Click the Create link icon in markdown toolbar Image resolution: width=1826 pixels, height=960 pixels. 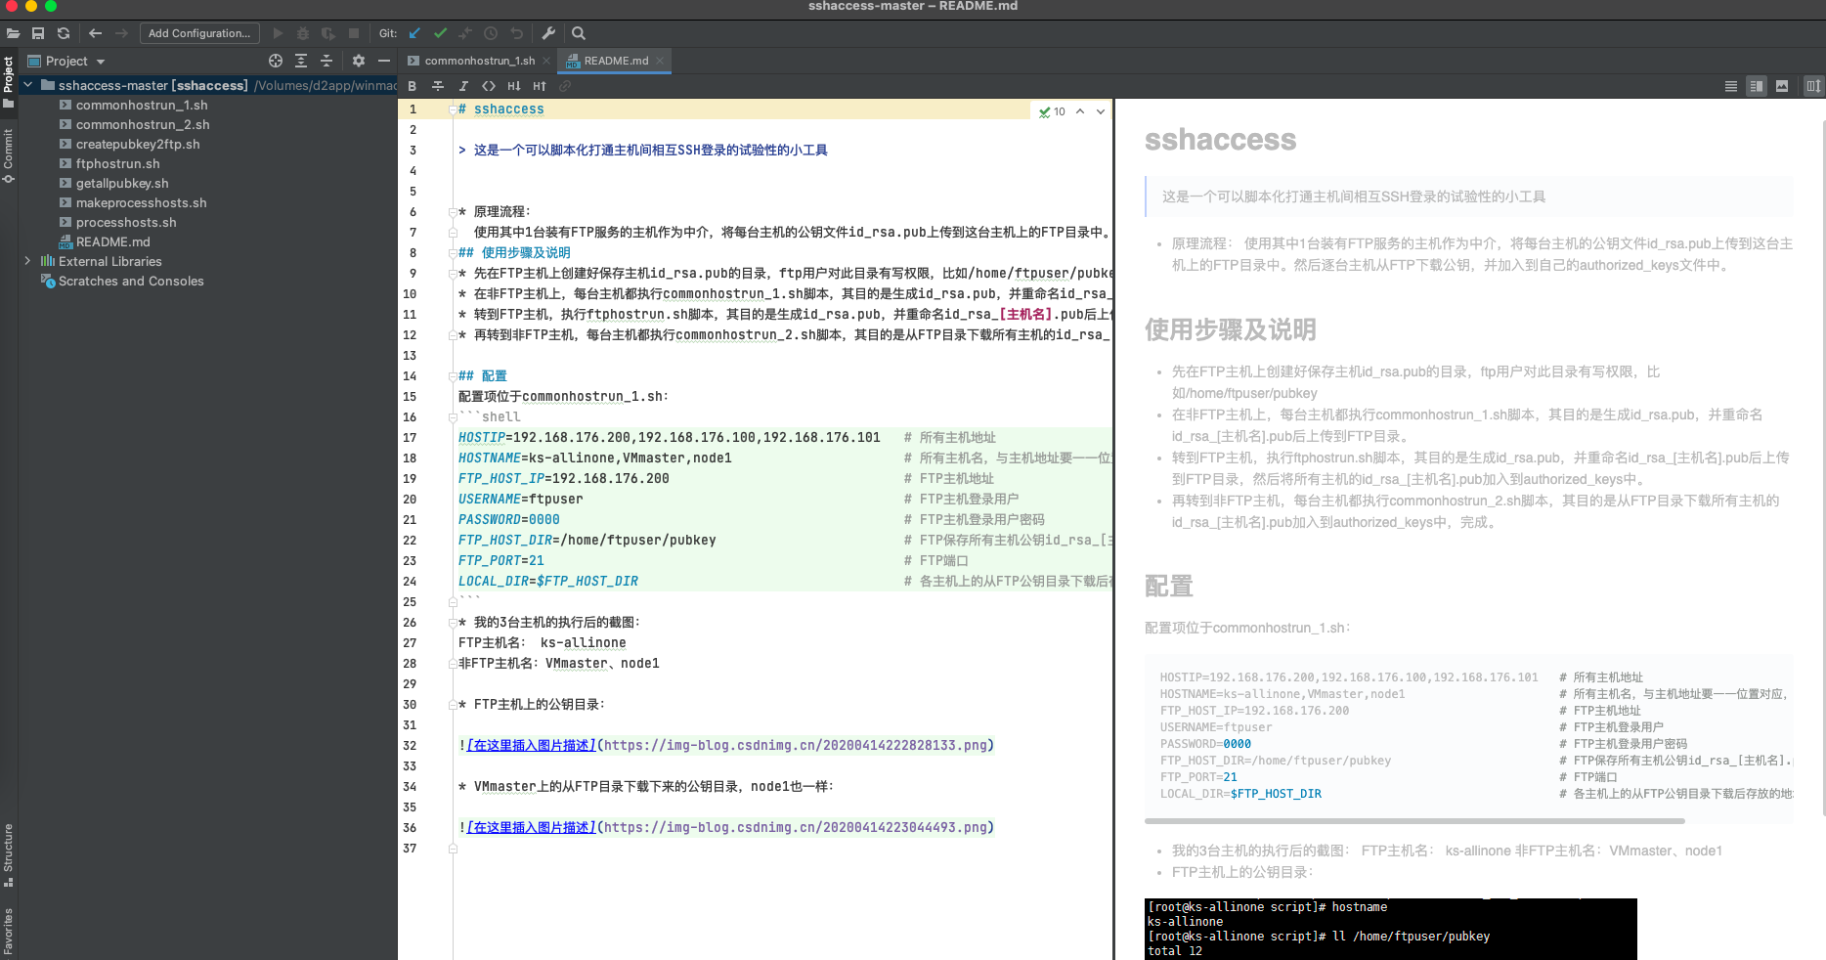(x=565, y=86)
